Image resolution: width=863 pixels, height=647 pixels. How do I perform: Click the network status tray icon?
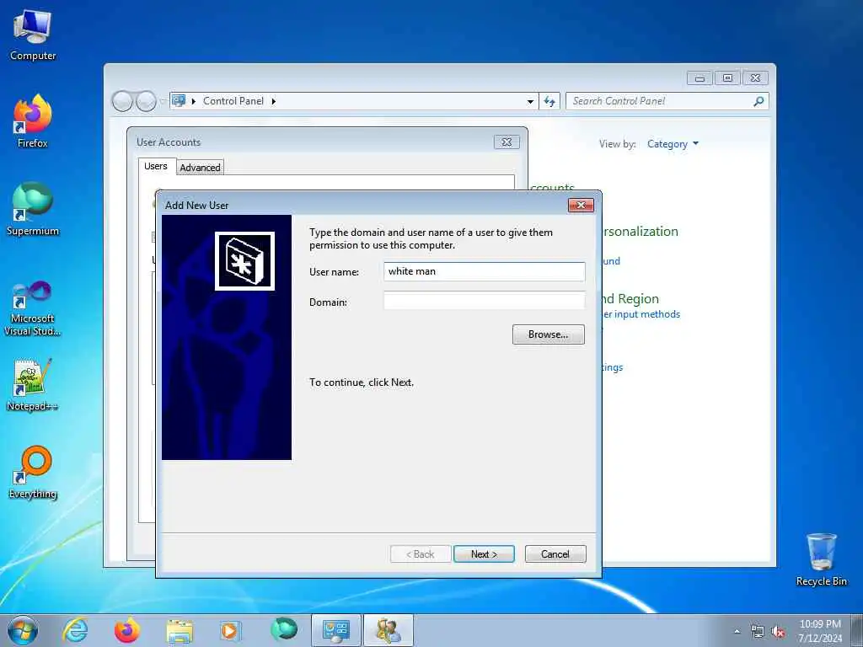758,632
